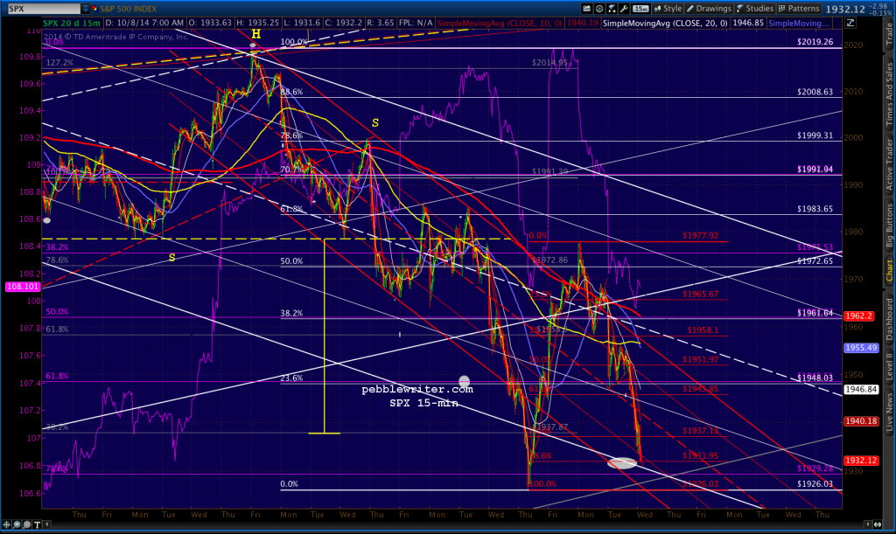Collapse the bottom drawing toolbar with the arrow
The height and width of the screenshot is (534, 896).
click(x=47, y=525)
